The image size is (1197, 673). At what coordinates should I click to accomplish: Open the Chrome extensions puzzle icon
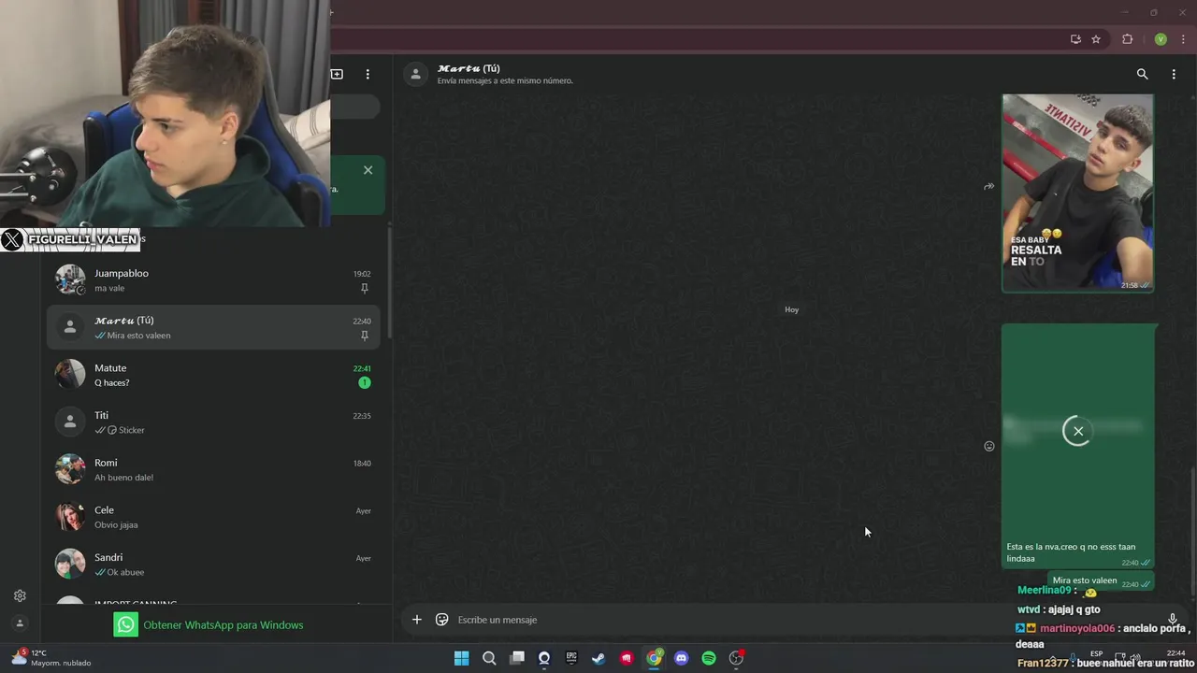(x=1127, y=39)
